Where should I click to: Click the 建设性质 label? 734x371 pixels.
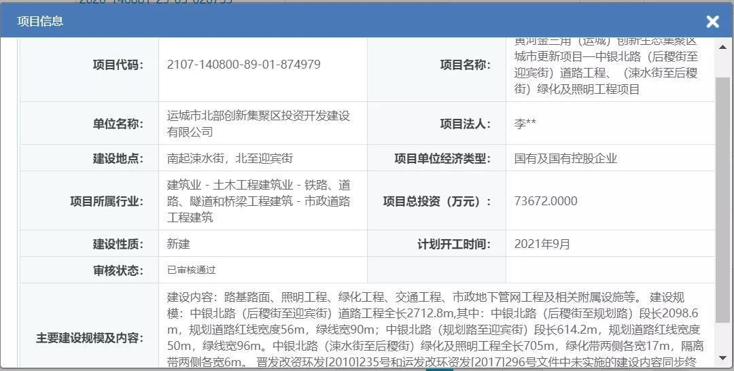(x=118, y=244)
